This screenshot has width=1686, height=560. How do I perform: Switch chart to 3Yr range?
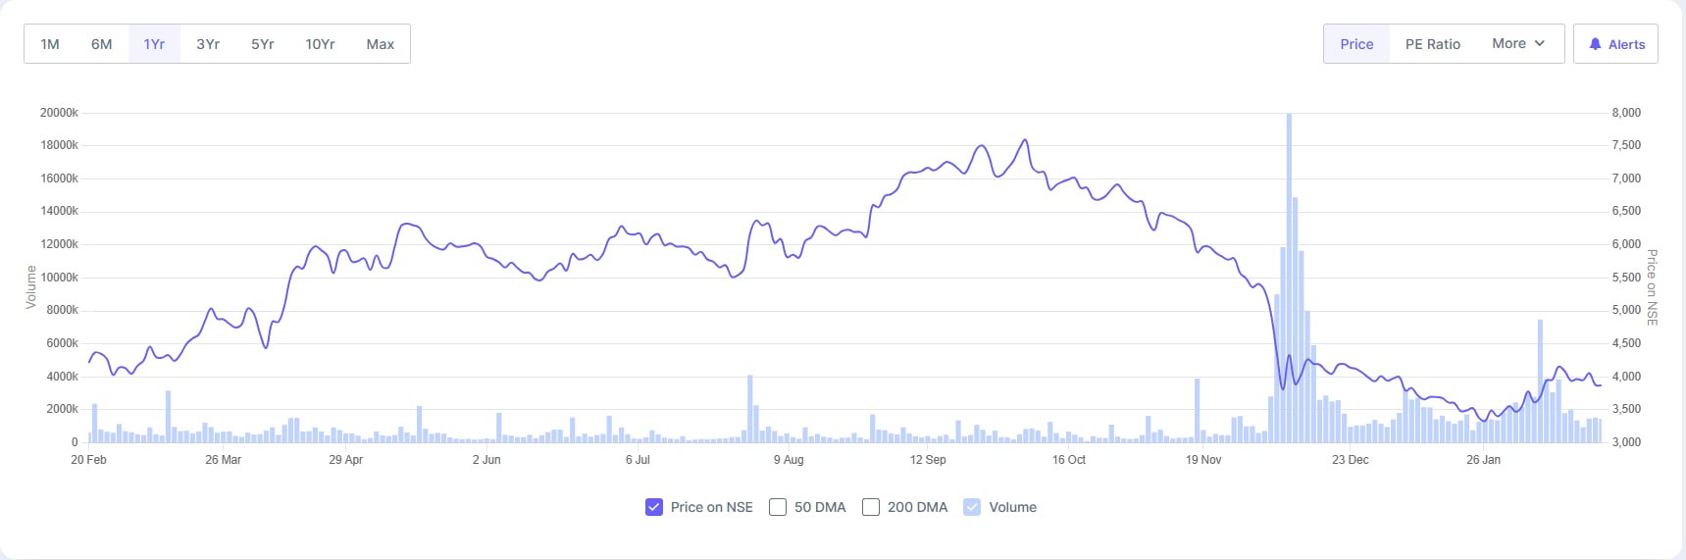pyautogui.click(x=208, y=44)
